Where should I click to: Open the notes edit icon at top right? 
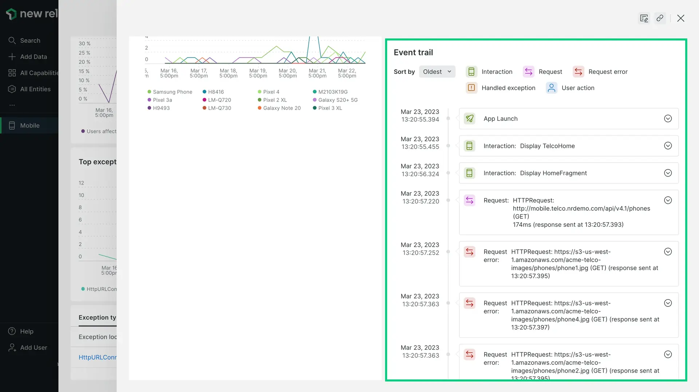pyautogui.click(x=644, y=18)
